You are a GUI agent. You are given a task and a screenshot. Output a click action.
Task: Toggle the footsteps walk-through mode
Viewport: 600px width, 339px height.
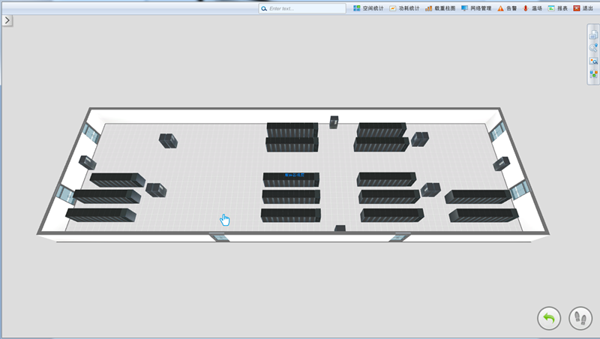tap(580, 318)
